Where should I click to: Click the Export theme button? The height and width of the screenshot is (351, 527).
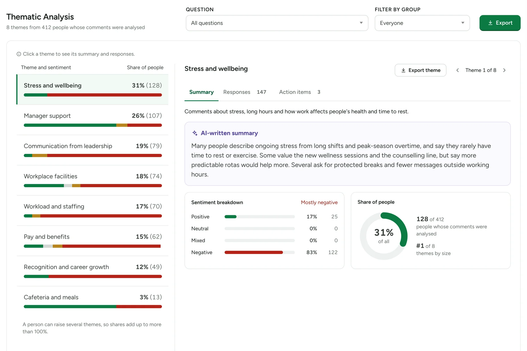pyautogui.click(x=420, y=70)
